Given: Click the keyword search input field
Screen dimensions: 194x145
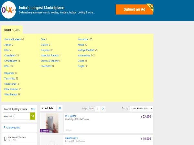Looking at the screenshot, I should pos(16,116).
